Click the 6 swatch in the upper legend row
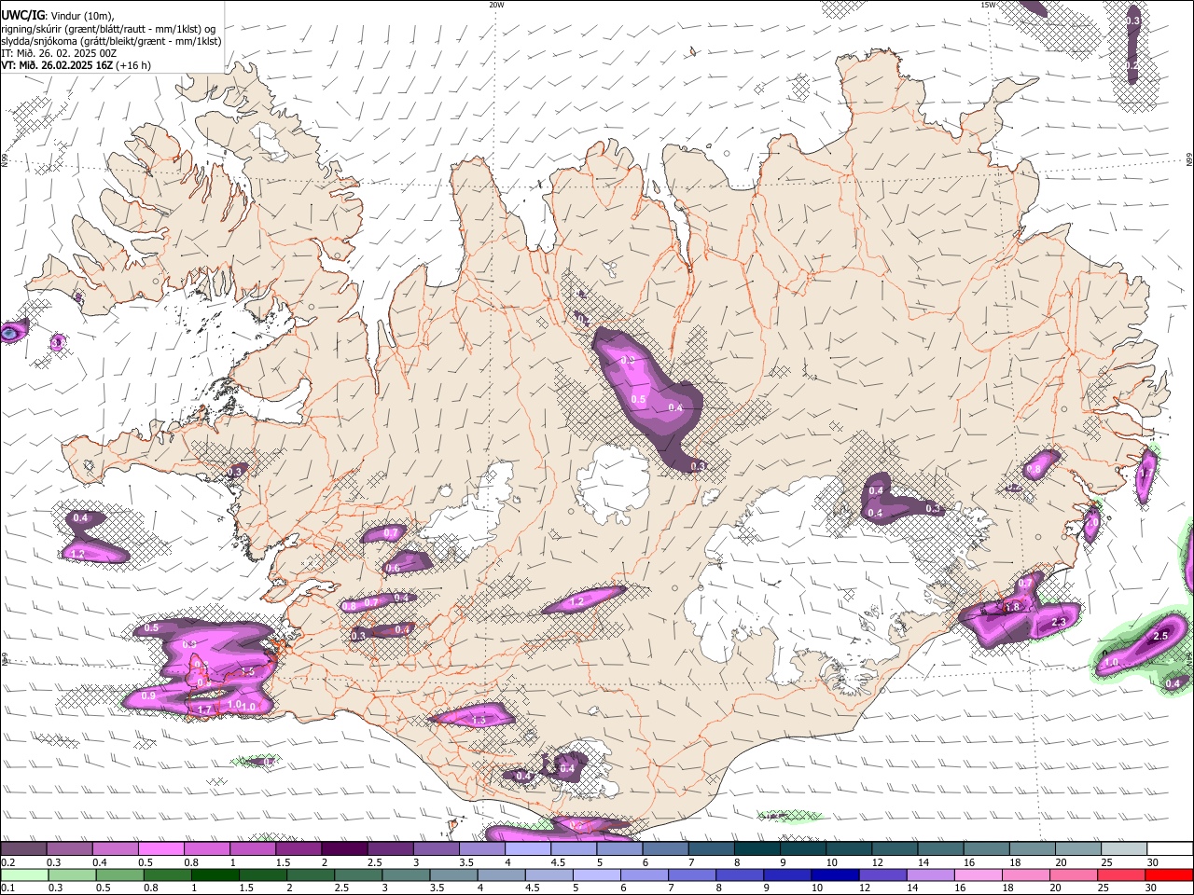 pyautogui.click(x=665, y=849)
